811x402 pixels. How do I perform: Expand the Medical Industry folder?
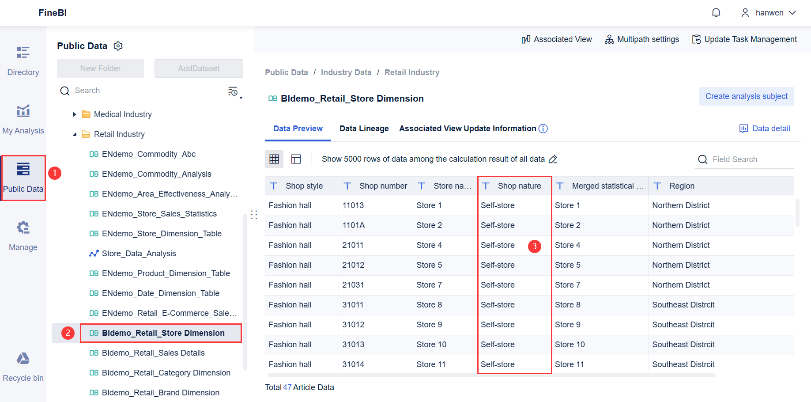74,114
